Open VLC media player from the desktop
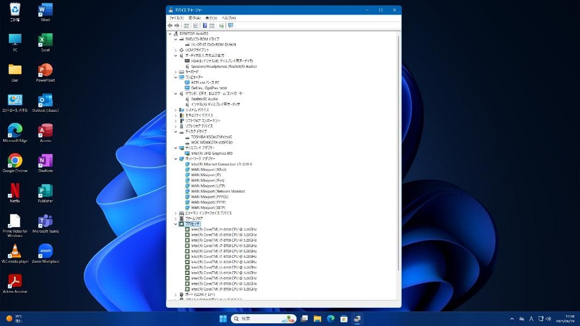 tap(15, 251)
